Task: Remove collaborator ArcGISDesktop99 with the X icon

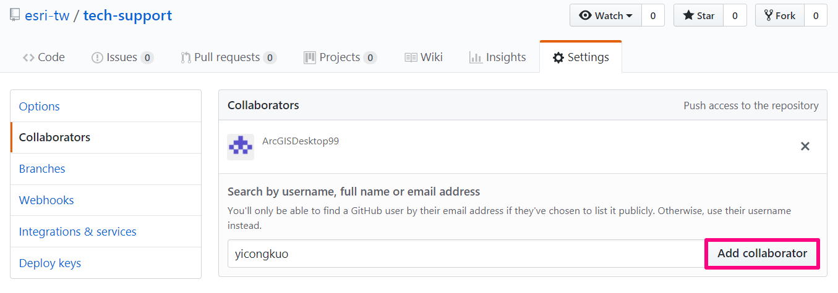Action: click(805, 147)
